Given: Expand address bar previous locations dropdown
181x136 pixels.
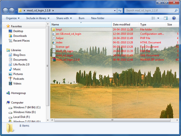Looking at the screenshot, I should pos(115,10).
